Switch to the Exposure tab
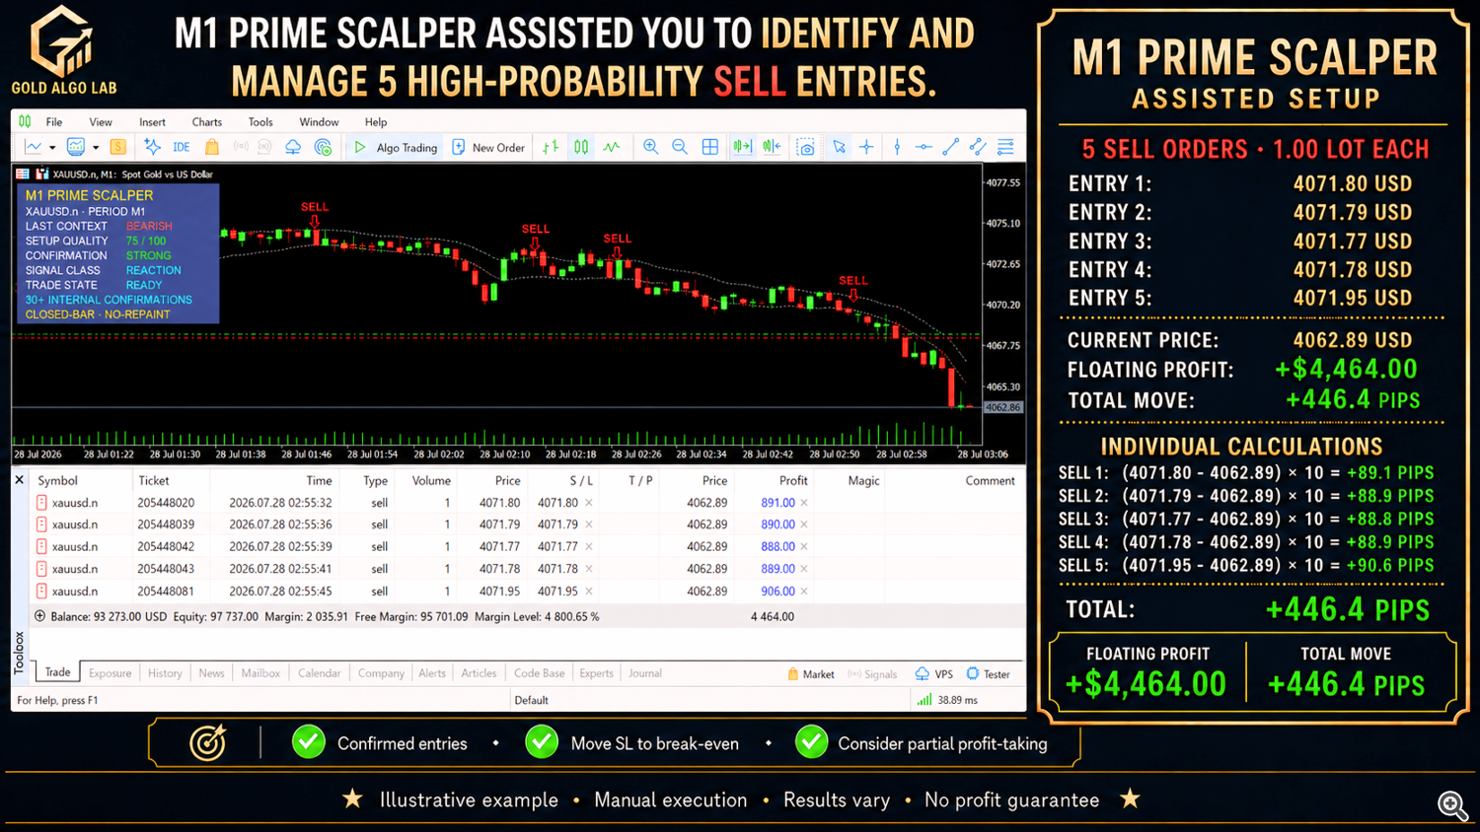1480x832 pixels. [111, 673]
